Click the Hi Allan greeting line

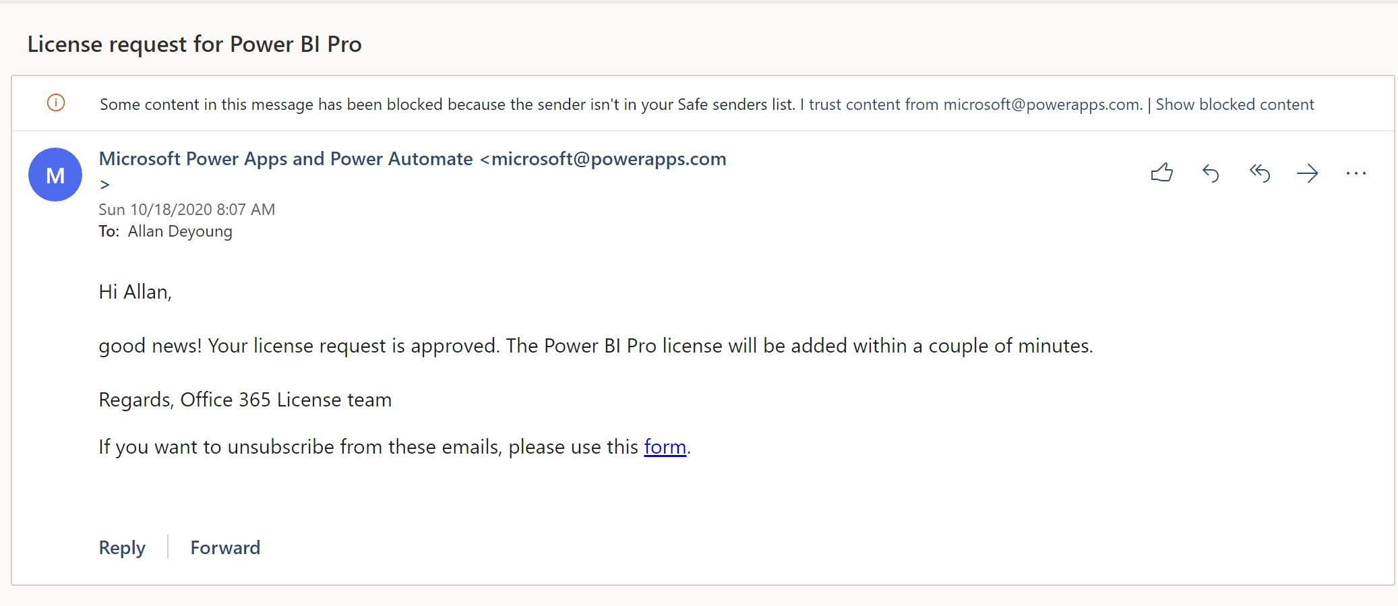point(135,292)
